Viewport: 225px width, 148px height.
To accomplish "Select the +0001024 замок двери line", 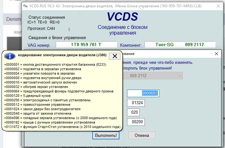I will point(42,109).
